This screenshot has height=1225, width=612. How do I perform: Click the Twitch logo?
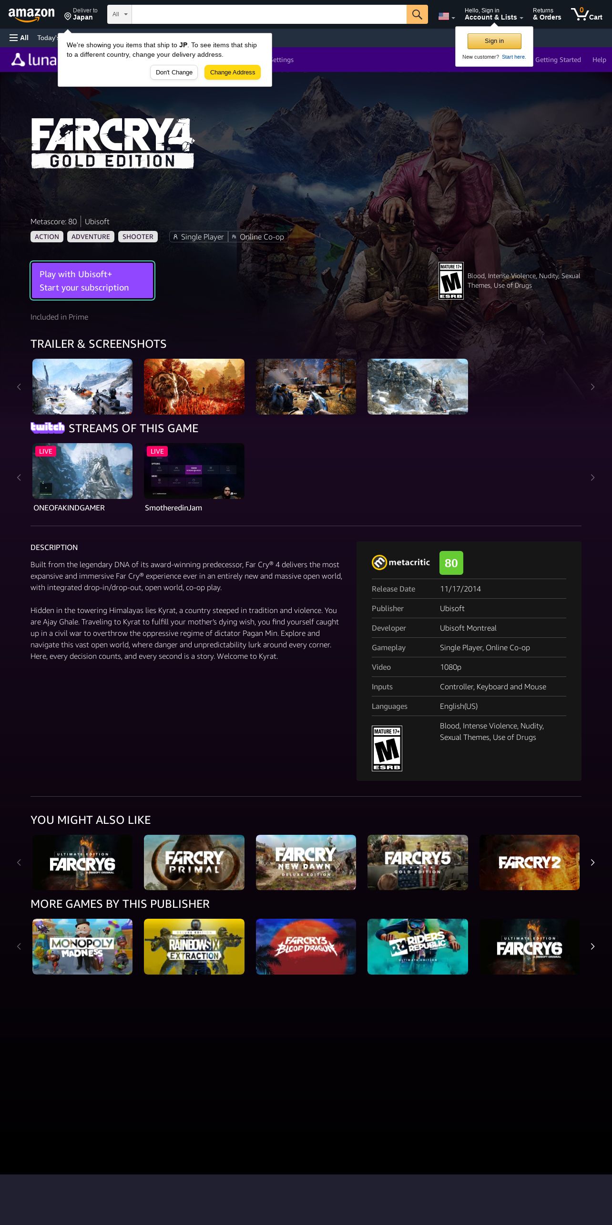click(x=48, y=427)
